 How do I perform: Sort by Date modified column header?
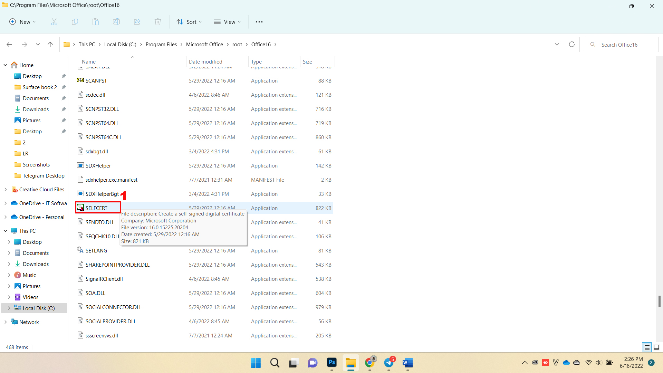pos(217,61)
